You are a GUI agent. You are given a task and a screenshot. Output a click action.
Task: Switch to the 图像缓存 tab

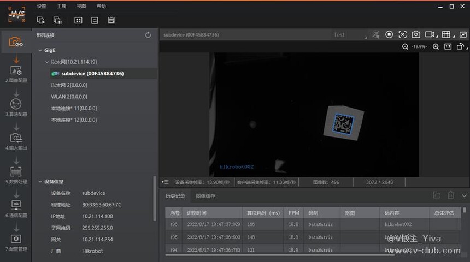[205, 196]
